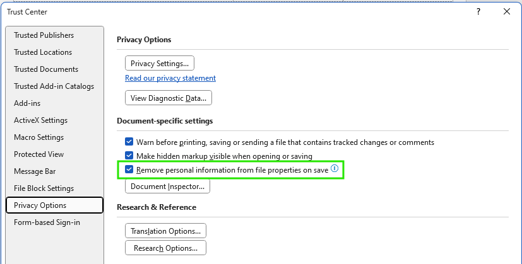Viewport: 522px width, 264px height.
Task: Switch to Protected View settings
Action: tap(39, 154)
